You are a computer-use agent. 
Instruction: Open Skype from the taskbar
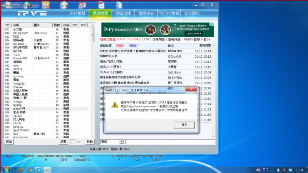click(x=39, y=170)
